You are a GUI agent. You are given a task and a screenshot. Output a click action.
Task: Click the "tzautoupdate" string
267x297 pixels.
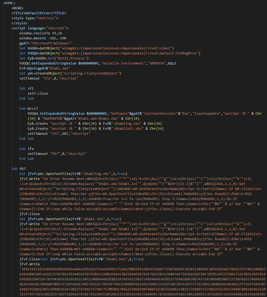click(206, 113)
